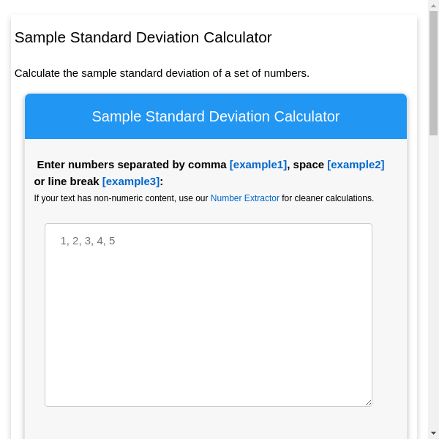The width and height of the screenshot is (439, 439).
Task: Load the example3 line break sample
Action: click(130, 181)
